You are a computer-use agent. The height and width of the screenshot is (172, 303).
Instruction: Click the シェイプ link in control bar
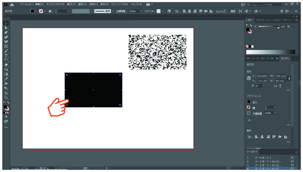pos(221,11)
